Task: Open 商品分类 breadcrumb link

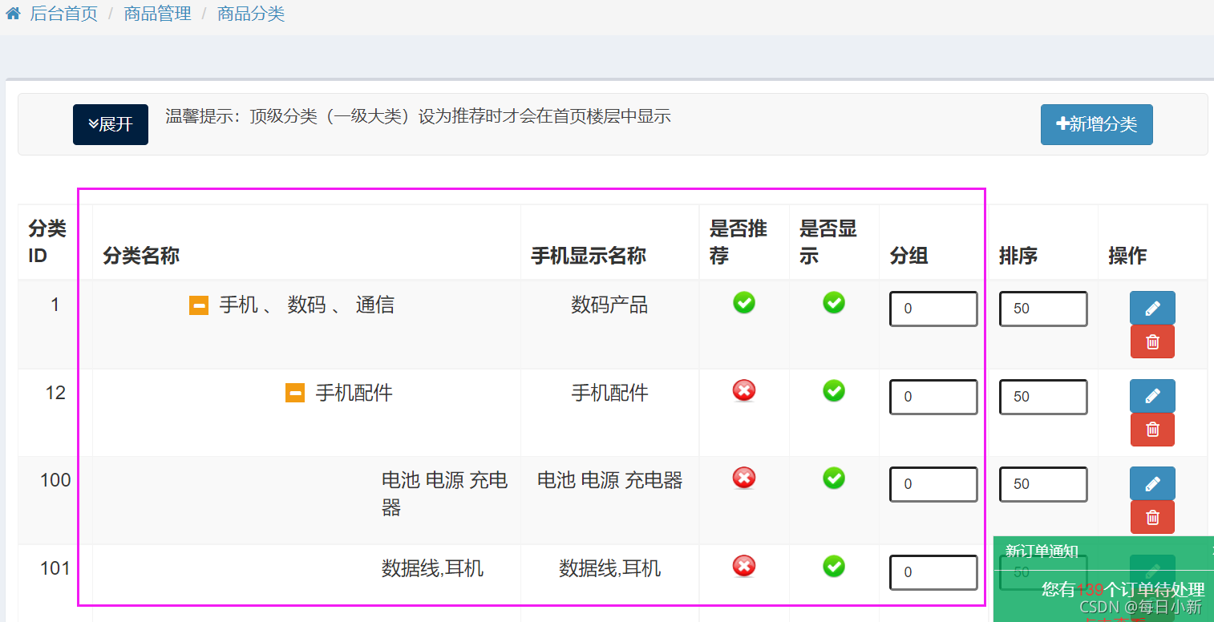Action: pyautogui.click(x=251, y=14)
